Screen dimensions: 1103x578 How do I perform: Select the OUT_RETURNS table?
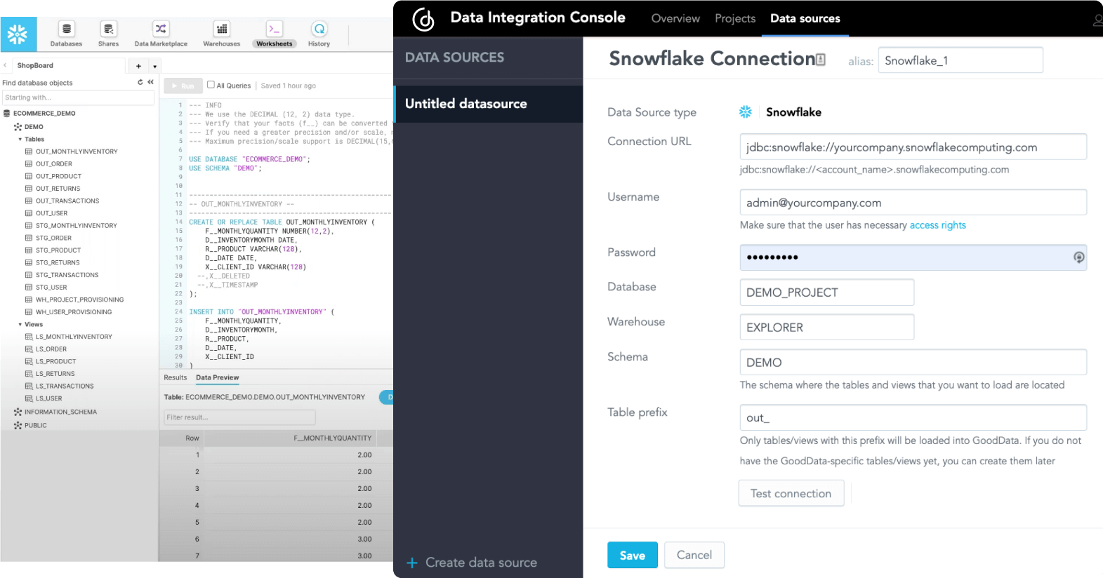click(58, 189)
